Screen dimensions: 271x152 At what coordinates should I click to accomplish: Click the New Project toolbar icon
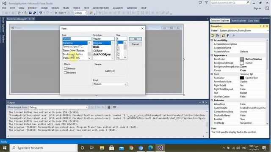pos(19,13)
